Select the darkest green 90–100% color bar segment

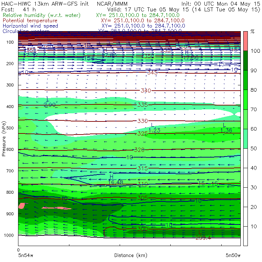[245, 61]
